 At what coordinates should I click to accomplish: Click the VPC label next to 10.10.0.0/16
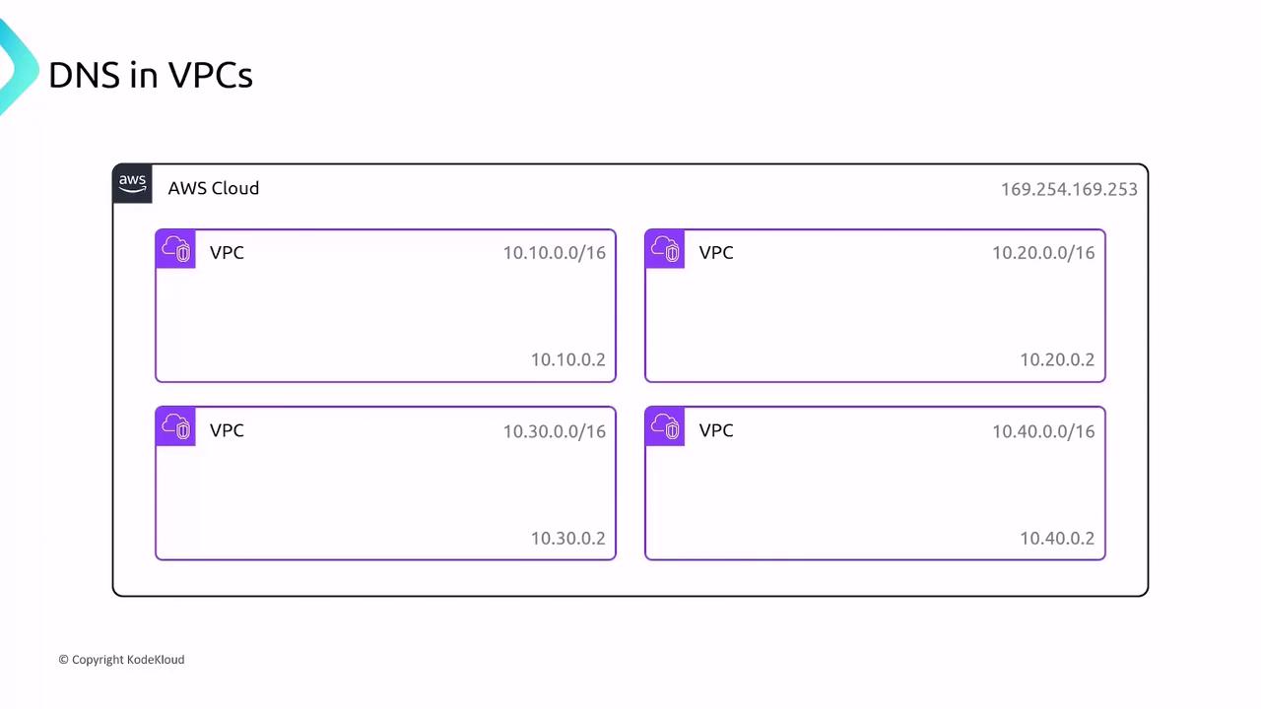pyautogui.click(x=227, y=253)
